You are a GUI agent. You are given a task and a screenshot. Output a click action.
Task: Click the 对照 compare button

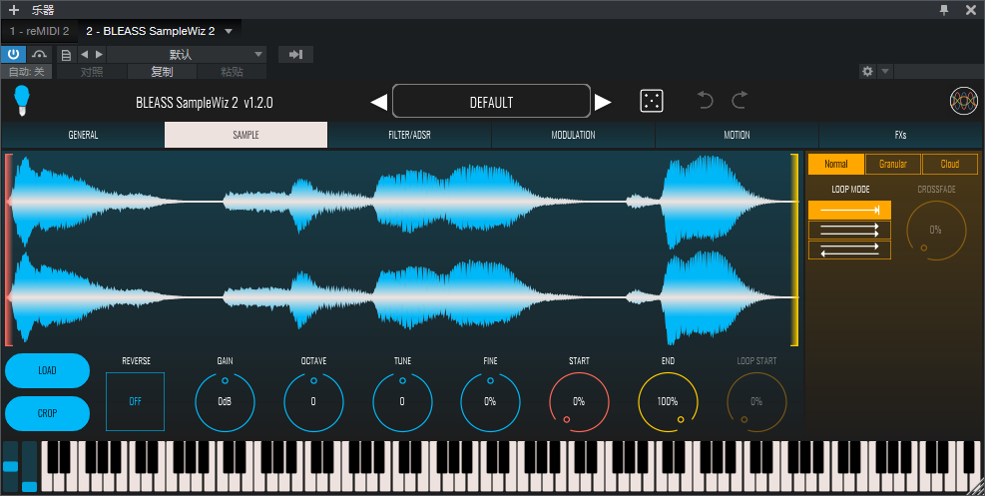[x=92, y=72]
